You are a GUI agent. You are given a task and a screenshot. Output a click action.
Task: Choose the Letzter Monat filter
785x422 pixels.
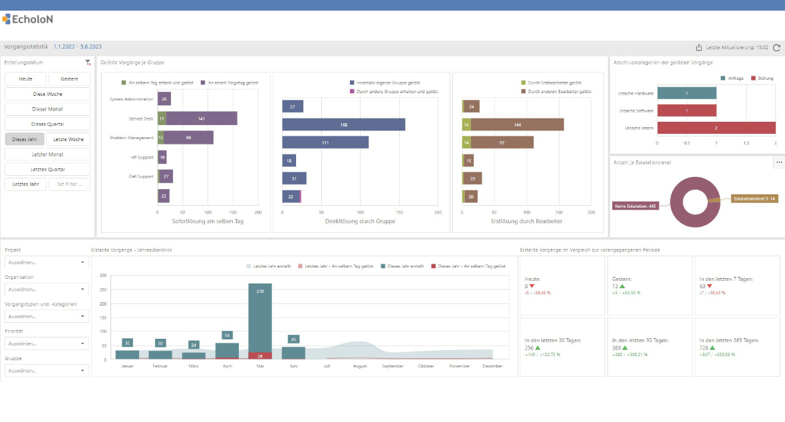tap(47, 154)
